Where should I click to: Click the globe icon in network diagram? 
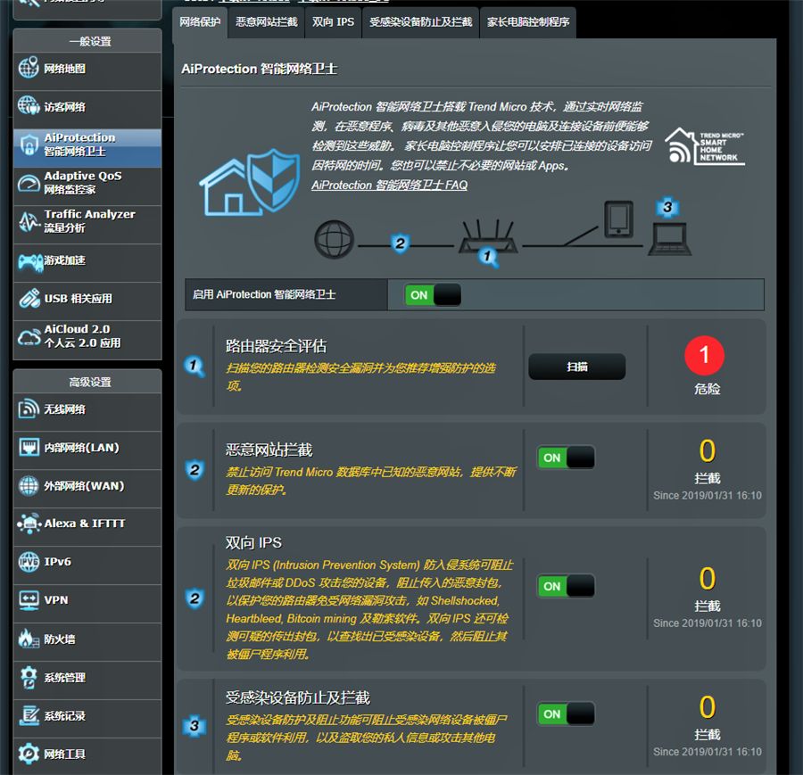point(334,240)
